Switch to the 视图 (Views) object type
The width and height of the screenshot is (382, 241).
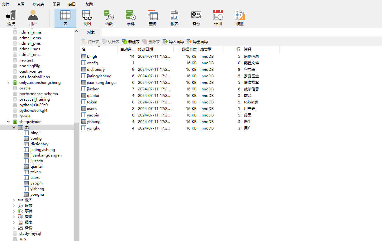(87, 18)
